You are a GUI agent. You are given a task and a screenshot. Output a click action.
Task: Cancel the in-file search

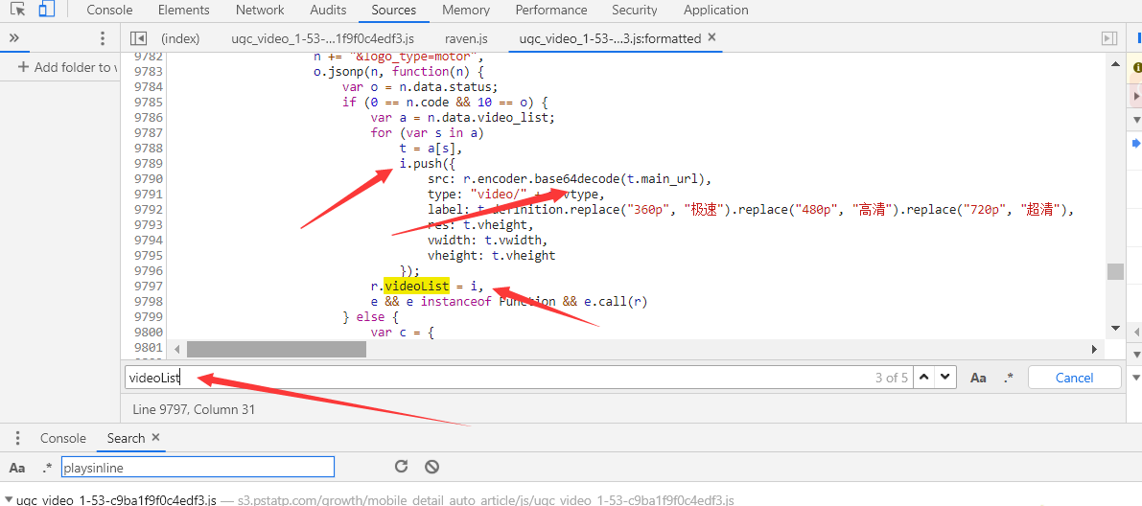coord(1074,378)
